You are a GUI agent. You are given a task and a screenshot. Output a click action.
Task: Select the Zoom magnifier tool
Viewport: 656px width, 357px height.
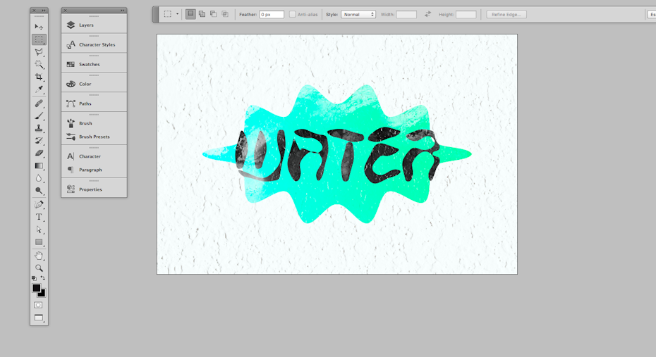tap(39, 268)
